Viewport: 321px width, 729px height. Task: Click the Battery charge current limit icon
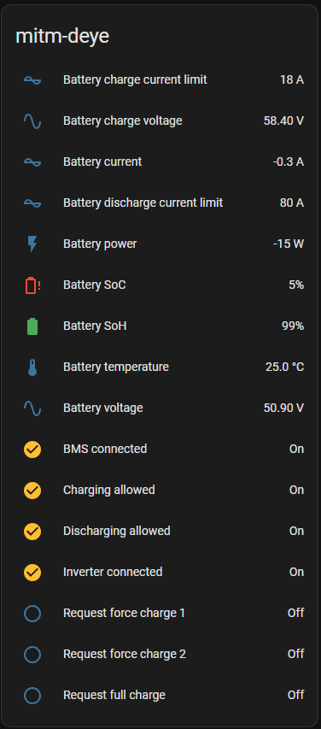pos(32,80)
